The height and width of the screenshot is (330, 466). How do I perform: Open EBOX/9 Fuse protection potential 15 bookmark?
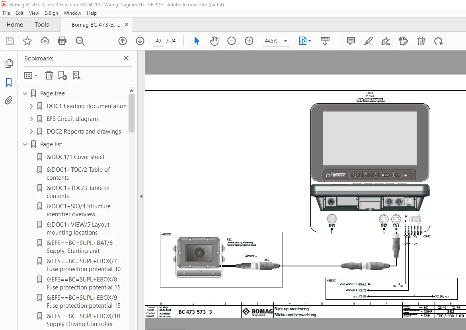[84, 301]
